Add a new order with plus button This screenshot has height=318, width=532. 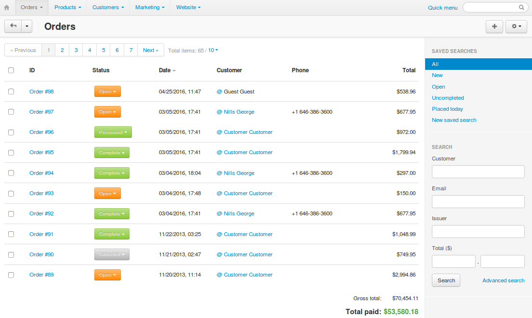pyautogui.click(x=494, y=26)
